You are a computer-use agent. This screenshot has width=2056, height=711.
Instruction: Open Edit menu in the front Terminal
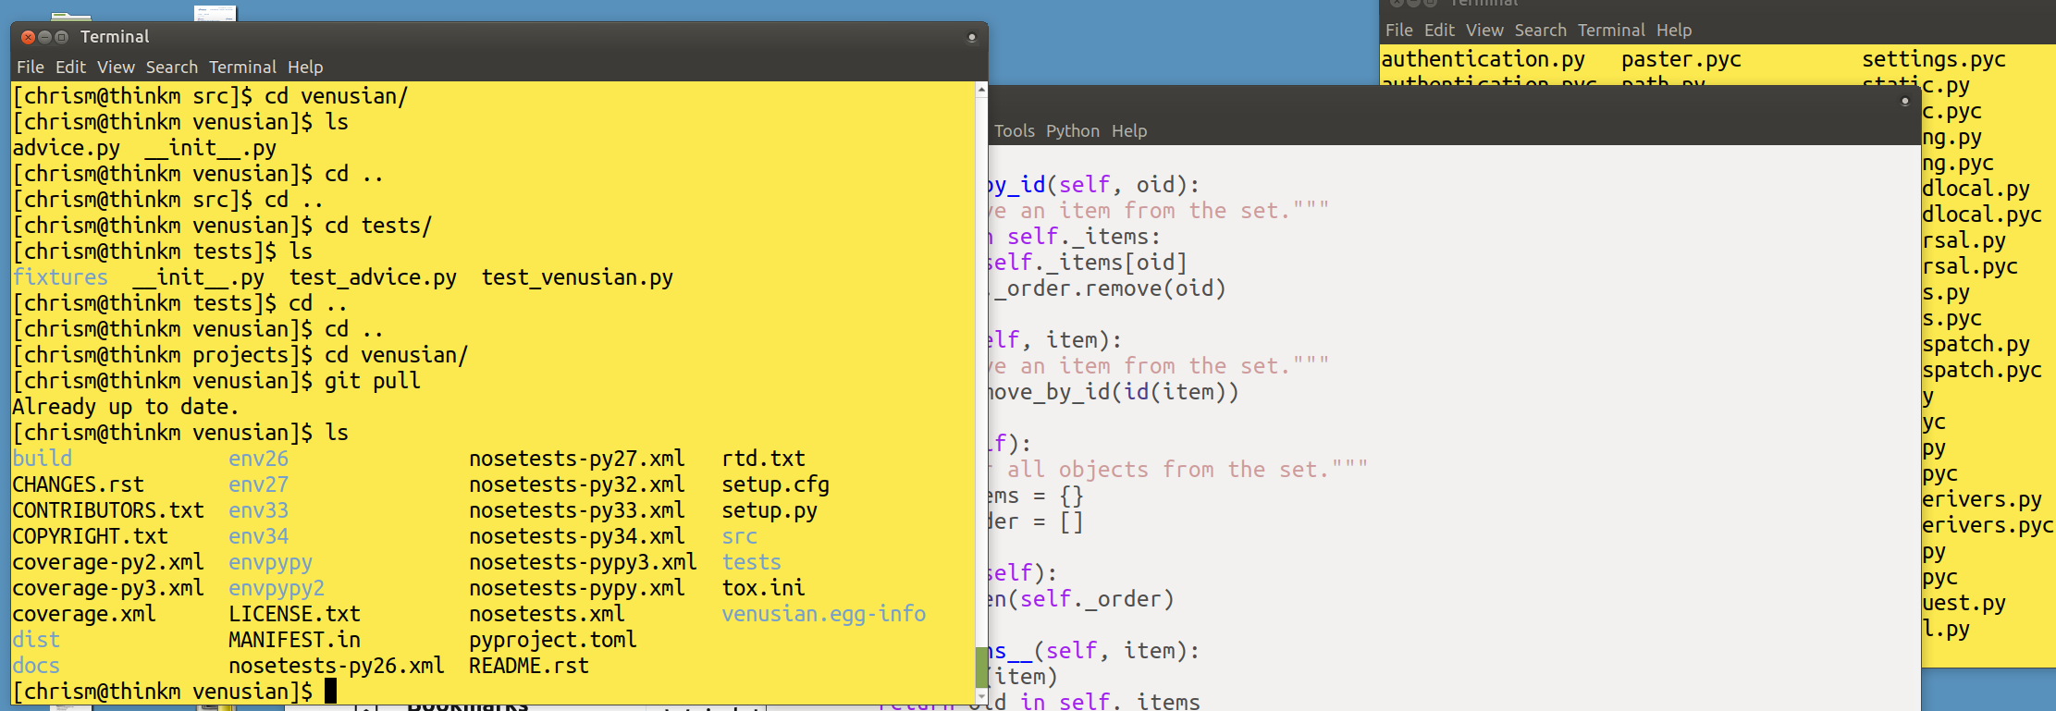pos(70,67)
